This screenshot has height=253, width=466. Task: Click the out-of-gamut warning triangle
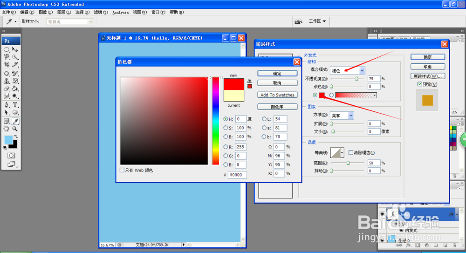tap(249, 81)
